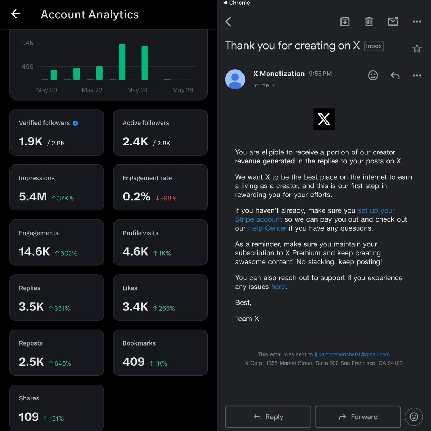Tap the bottom emoji reaction button
The height and width of the screenshot is (431, 431).
414,417
